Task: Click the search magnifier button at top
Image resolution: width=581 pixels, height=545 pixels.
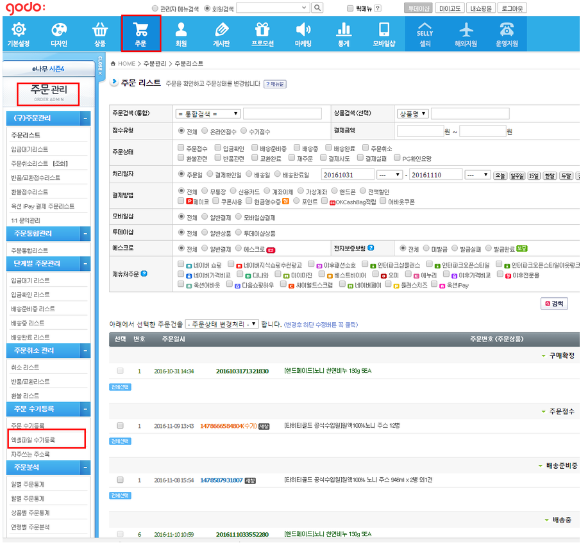Action: (x=317, y=8)
